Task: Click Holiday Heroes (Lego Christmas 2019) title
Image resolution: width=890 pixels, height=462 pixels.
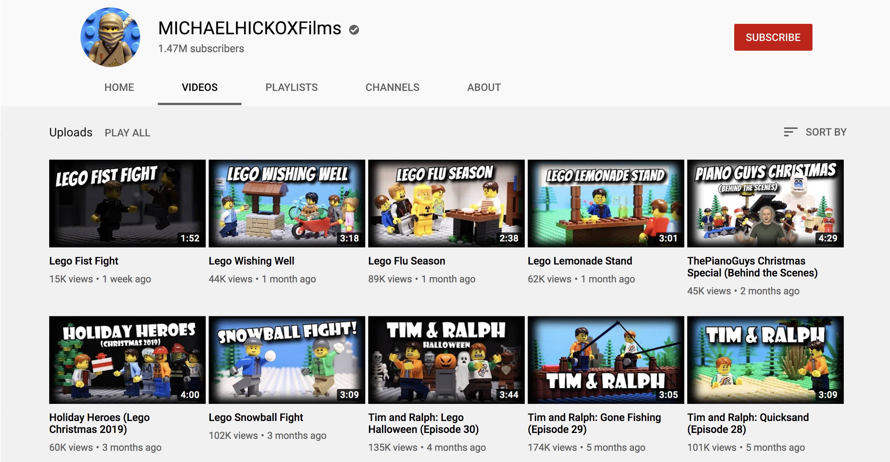Action: tap(100, 423)
